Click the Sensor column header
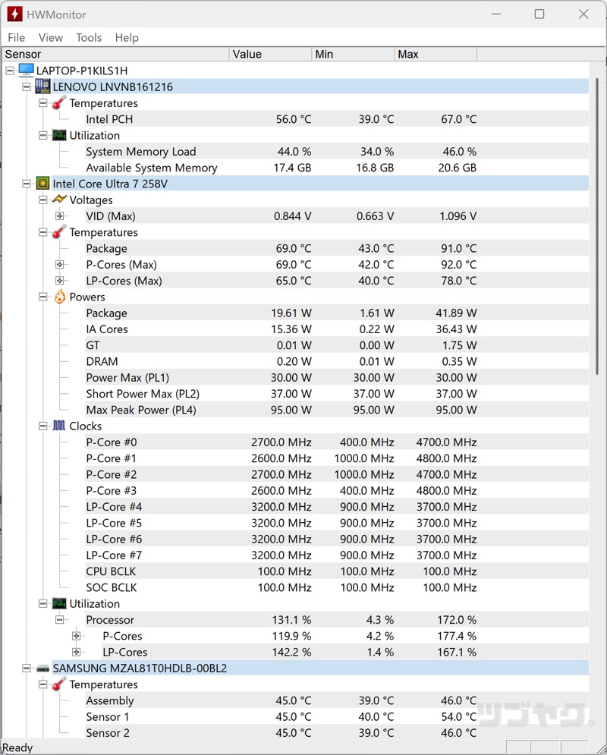The height and width of the screenshot is (755, 607). [x=115, y=55]
